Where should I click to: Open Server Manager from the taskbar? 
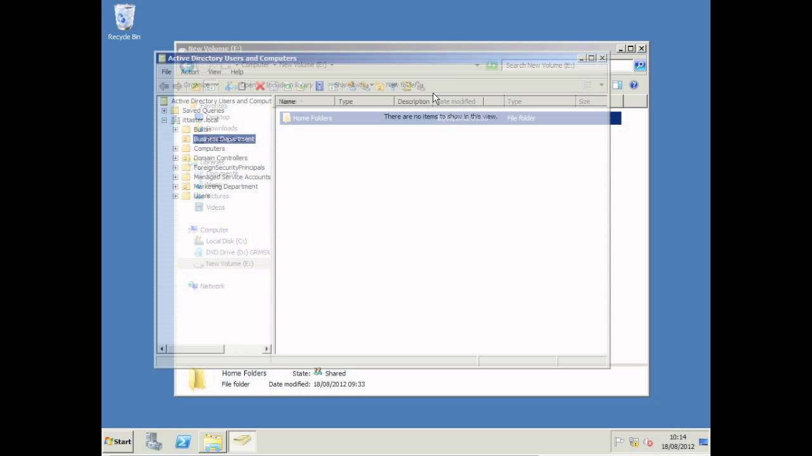(x=154, y=441)
